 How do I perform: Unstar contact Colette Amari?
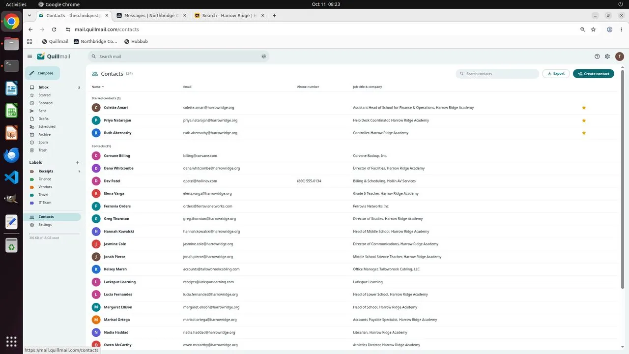584,108
